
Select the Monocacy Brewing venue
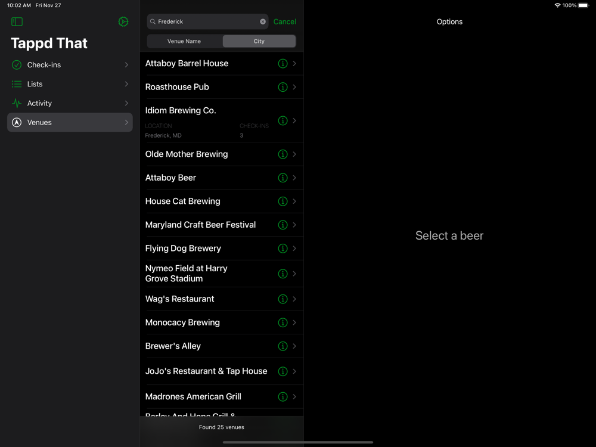[222, 322]
